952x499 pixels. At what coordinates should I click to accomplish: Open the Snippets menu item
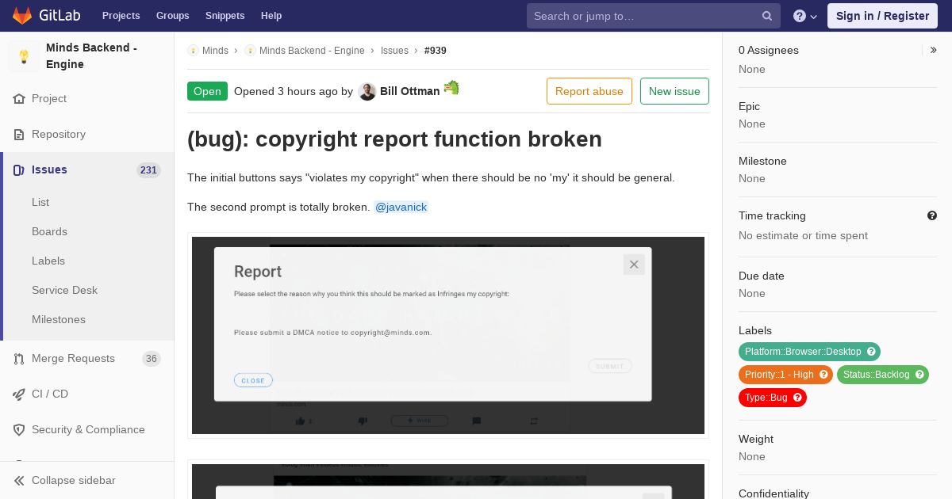[x=225, y=16]
